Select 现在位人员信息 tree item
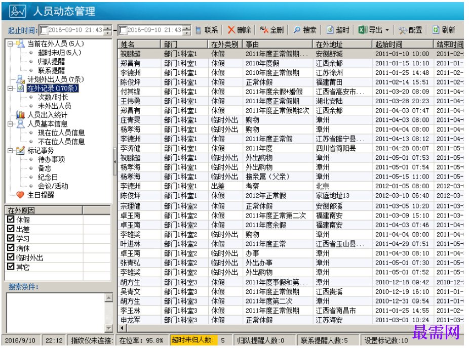 coord(61,133)
